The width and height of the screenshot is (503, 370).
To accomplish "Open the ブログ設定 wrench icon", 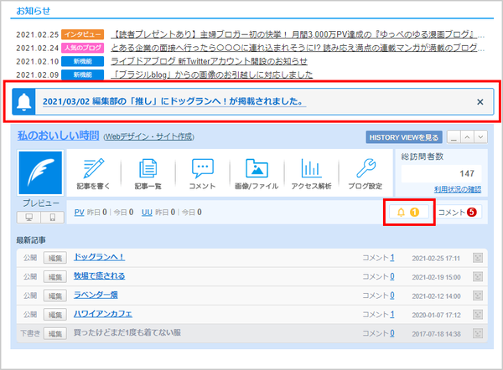I will (x=366, y=173).
